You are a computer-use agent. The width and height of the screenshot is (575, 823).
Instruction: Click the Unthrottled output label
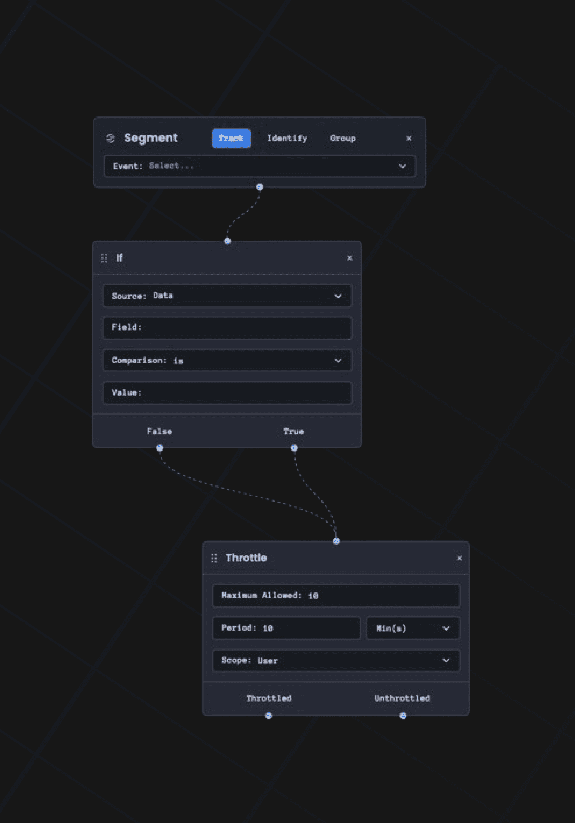pyautogui.click(x=402, y=698)
